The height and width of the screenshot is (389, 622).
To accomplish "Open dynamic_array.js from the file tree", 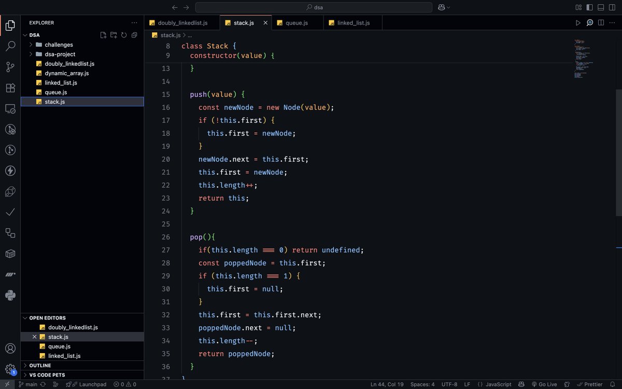I will click(x=82, y=73).
